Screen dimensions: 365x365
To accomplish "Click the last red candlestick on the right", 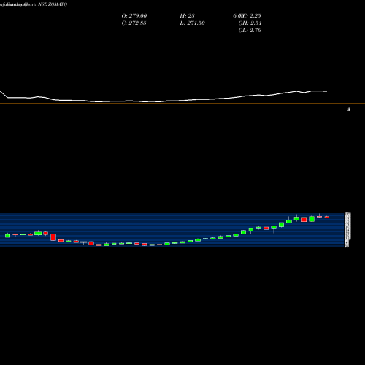I will (327, 217).
